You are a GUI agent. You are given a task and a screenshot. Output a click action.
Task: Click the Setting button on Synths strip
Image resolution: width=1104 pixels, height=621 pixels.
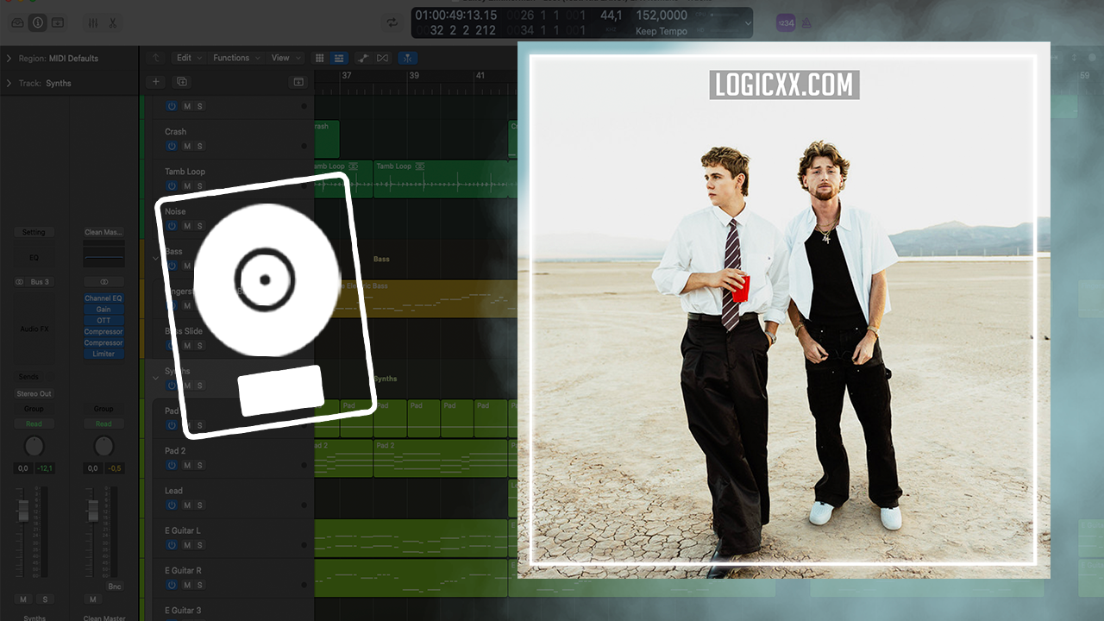pos(34,232)
